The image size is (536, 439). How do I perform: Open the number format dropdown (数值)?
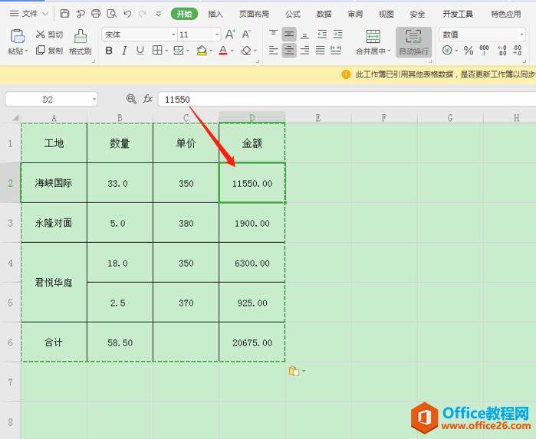(482, 34)
